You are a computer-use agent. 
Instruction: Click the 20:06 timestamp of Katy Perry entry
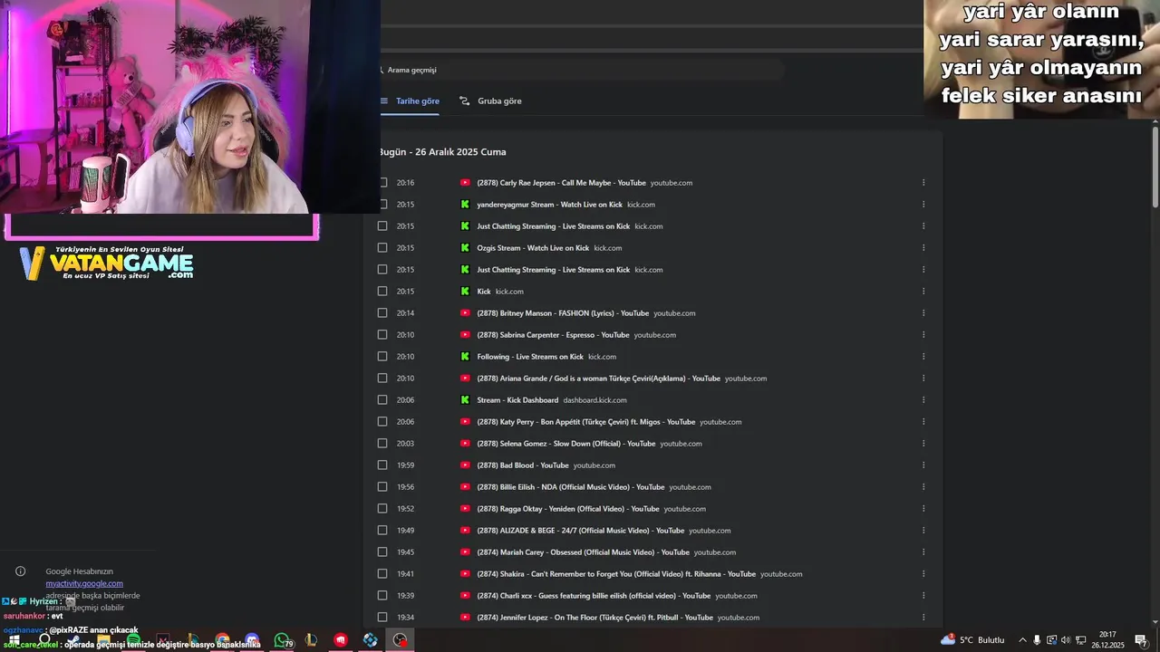tap(405, 422)
